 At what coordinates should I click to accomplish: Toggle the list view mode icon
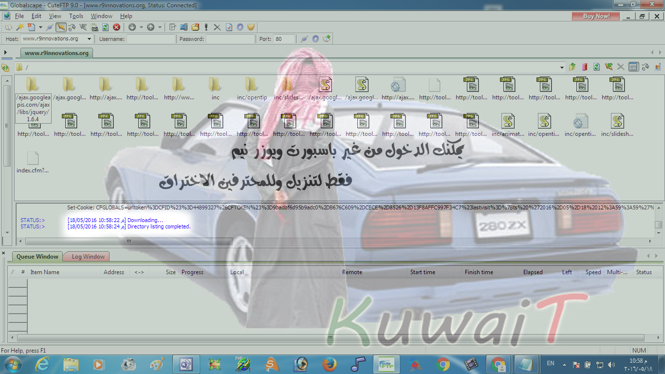pos(633,67)
